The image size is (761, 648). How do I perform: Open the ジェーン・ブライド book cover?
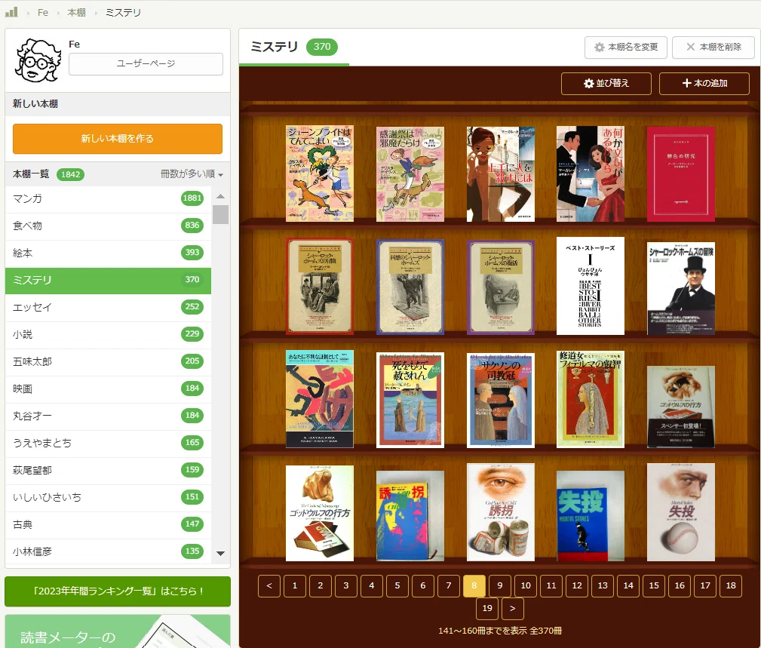pyautogui.click(x=319, y=174)
